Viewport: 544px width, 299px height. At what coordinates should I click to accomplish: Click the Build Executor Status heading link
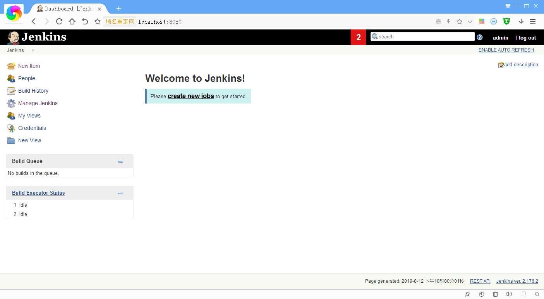38,193
